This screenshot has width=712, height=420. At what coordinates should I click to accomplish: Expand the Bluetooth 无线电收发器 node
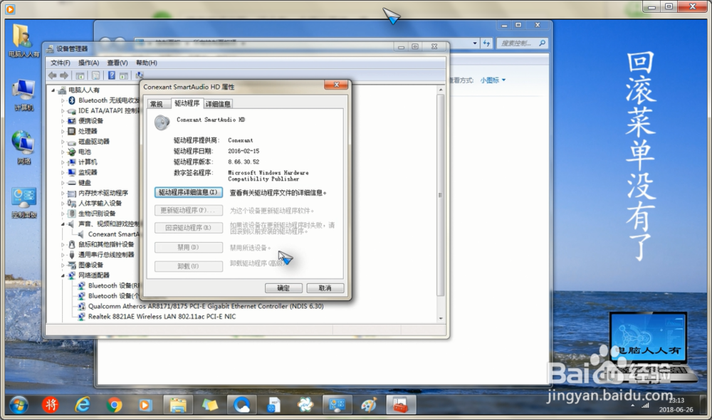click(x=63, y=100)
